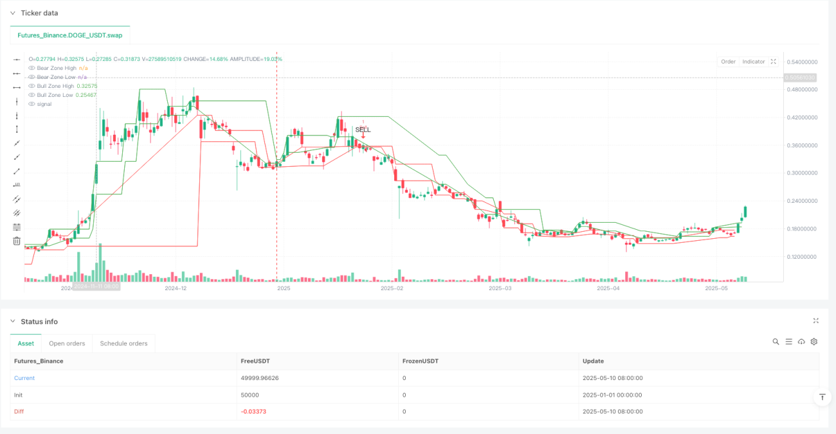Click the Order button on chart
This screenshot has height=434, width=836.
(x=728, y=62)
